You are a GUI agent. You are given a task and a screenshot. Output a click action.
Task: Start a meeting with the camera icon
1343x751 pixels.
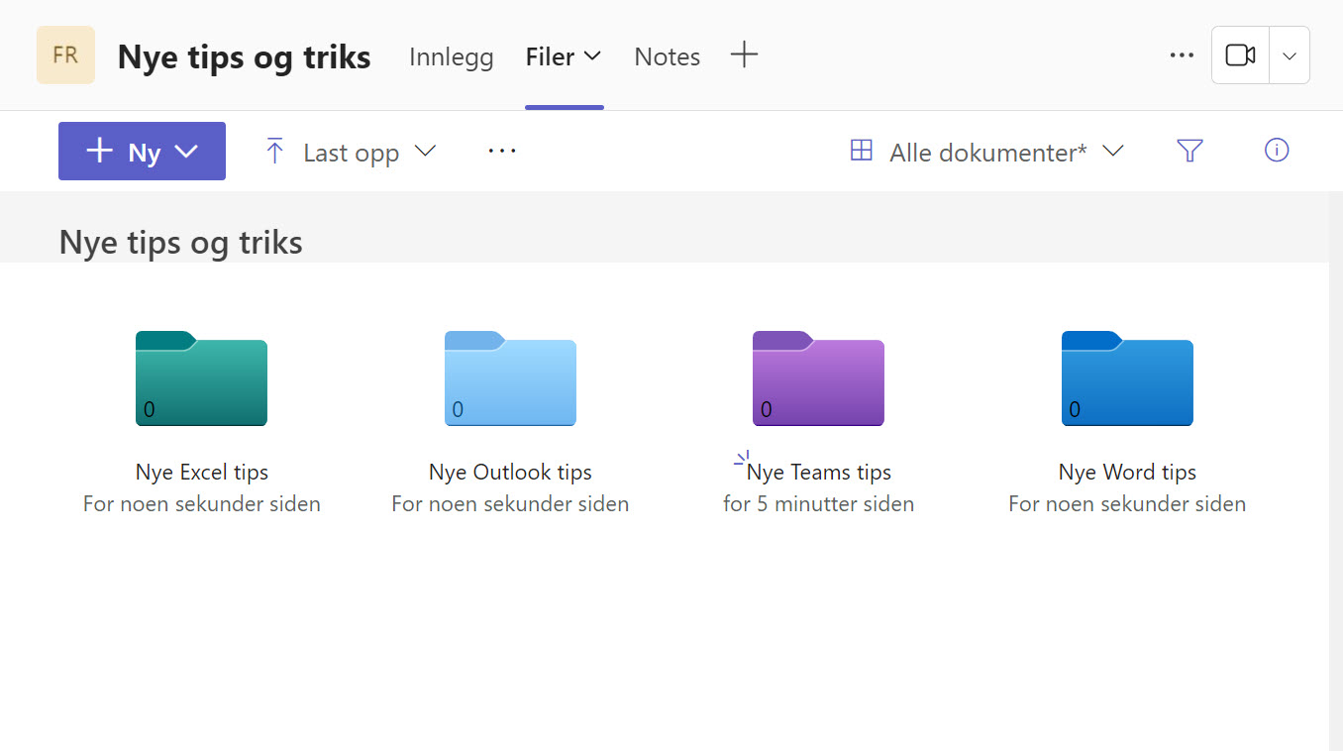1240,55
